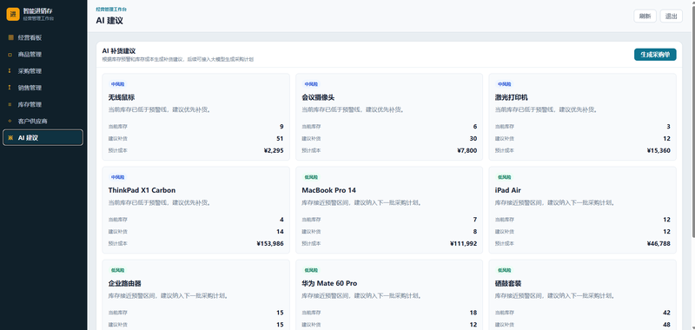Click the ¥46,788 estimated cost value
Viewport: 695px width, 330px height.
click(x=659, y=244)
